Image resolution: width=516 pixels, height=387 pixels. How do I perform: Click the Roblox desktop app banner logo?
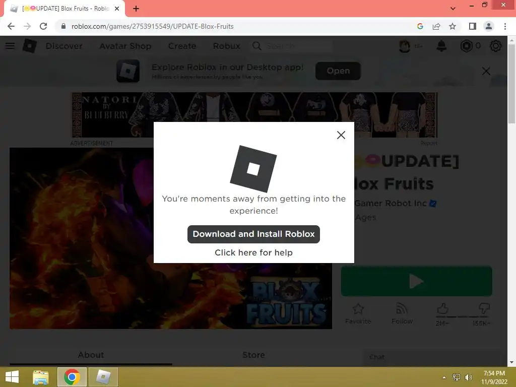[128, 71]
